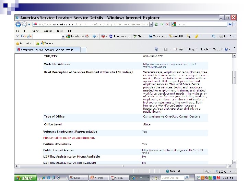
Task: Open the Safety dropdown menu in command bar
Action: tap(205, 49)
